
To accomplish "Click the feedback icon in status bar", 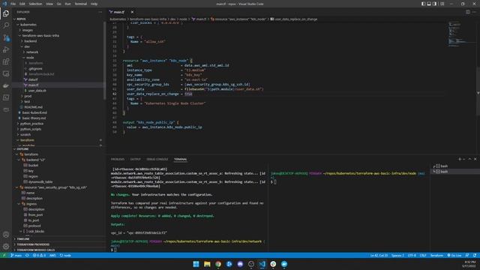I will coord(467,255).
